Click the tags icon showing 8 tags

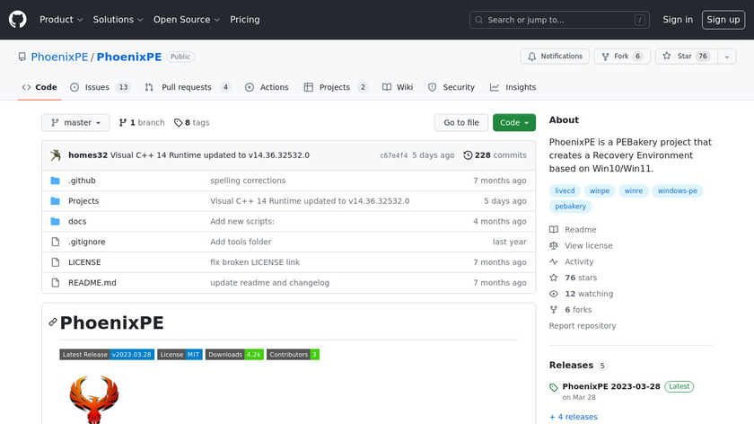click(x=178, y=123)
